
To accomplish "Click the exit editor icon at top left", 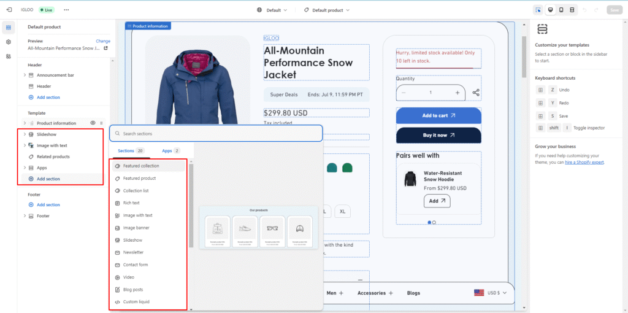I will coord(9,10).
